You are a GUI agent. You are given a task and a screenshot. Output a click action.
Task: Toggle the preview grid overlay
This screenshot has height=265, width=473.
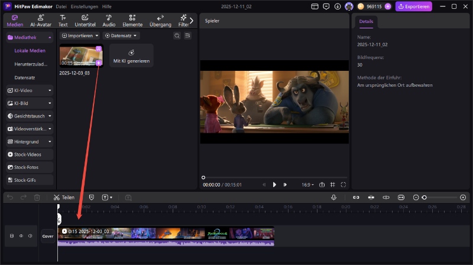click(332, 185)
